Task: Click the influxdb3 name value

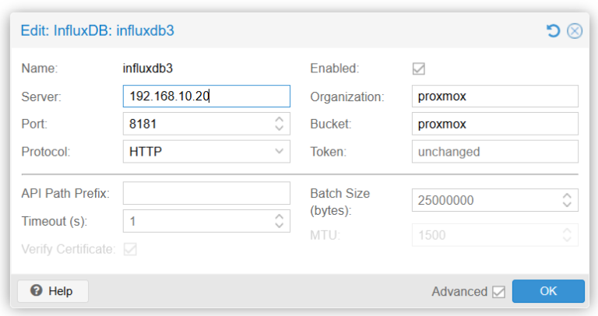Action: [x=148, y=68]
